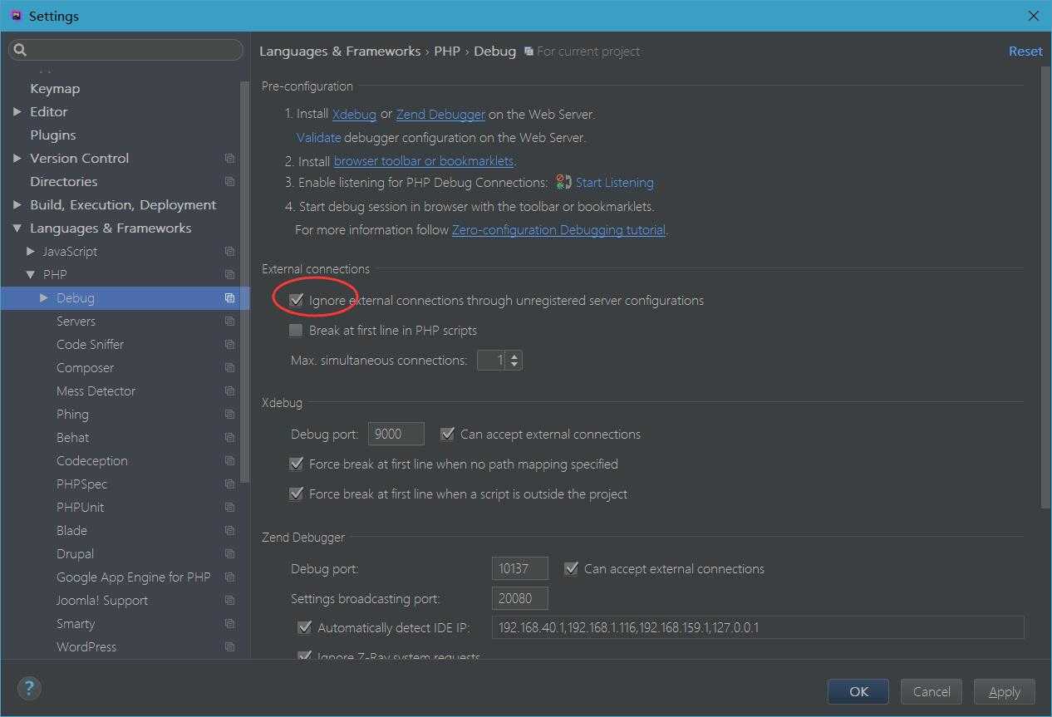Click project-level icon beside JavaScript
Image resolution: width=1052 pixels, height=717 pixels.
point(229,251)
